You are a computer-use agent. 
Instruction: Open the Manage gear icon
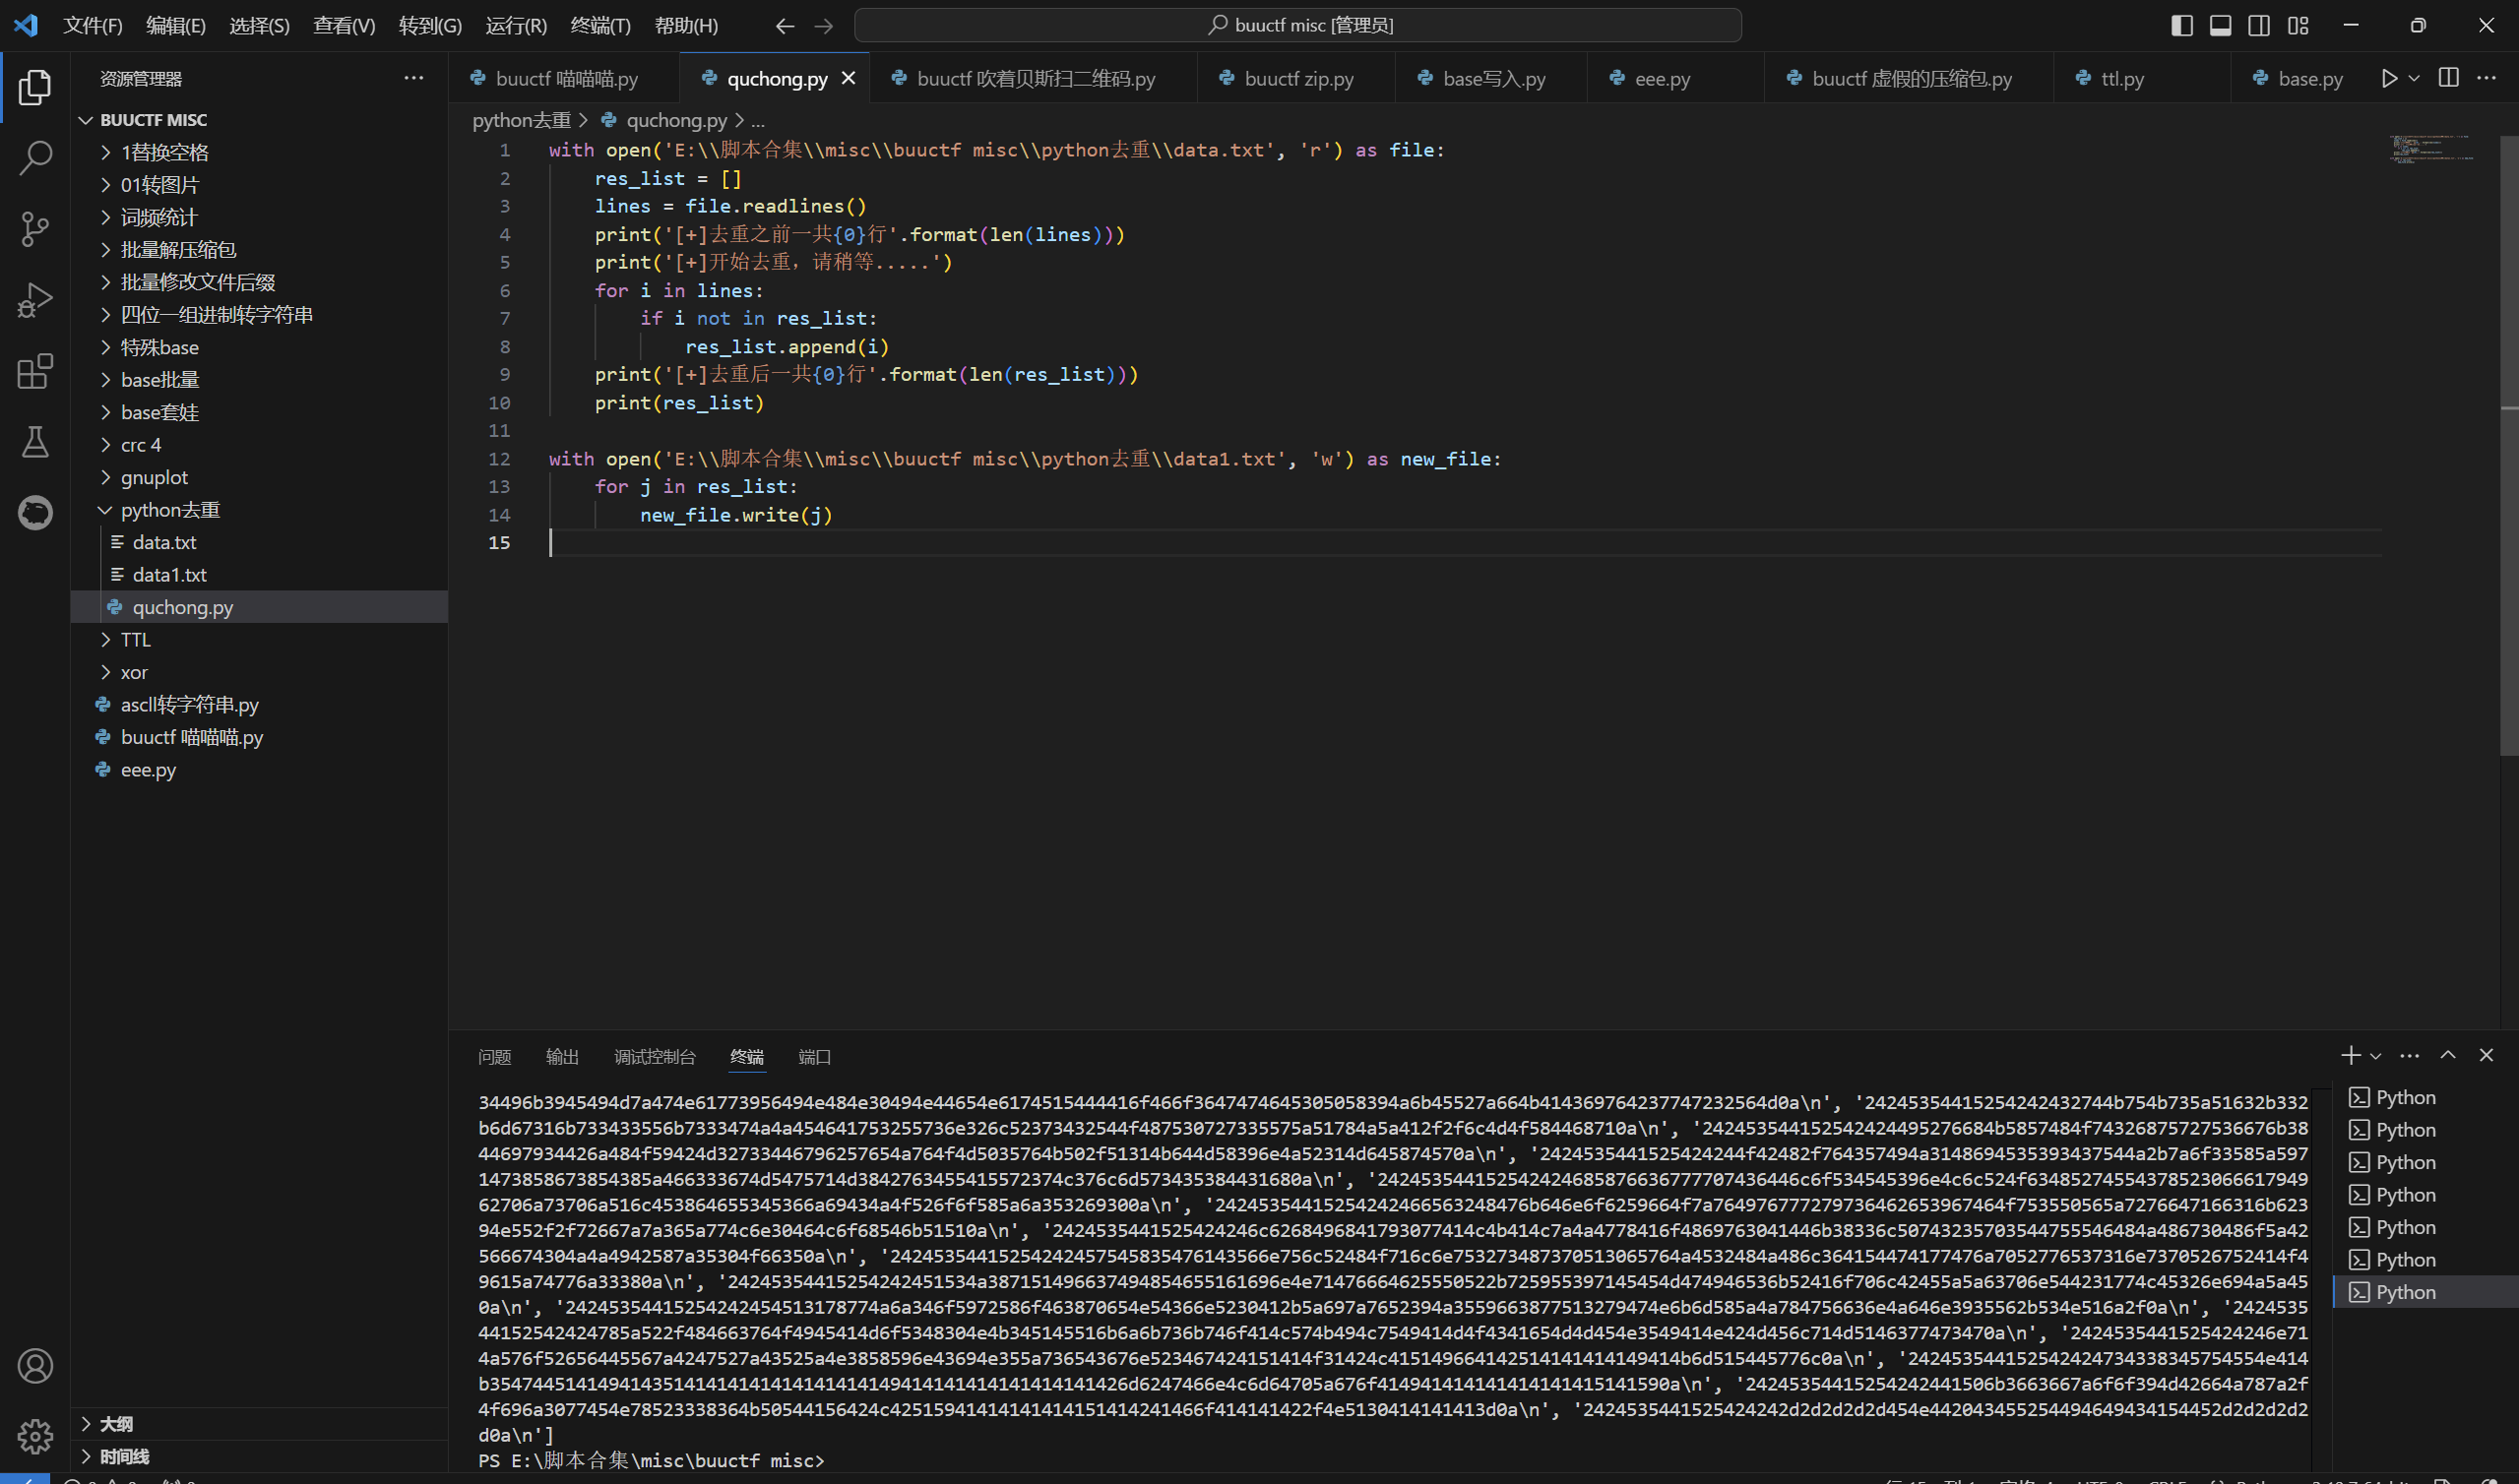coord(35,1437)
